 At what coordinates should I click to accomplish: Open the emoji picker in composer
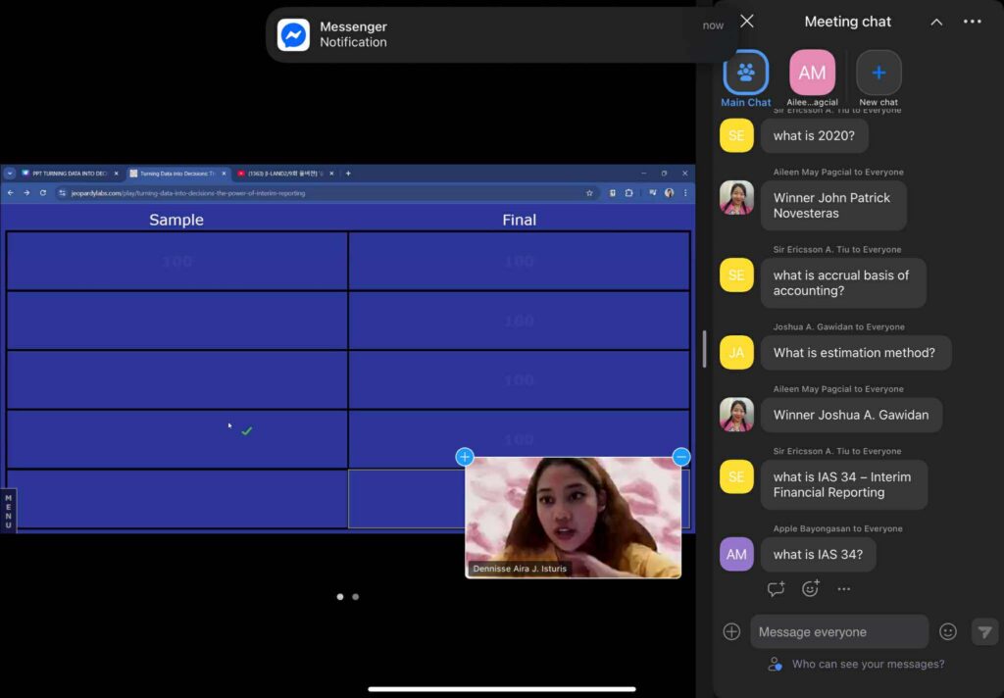(x=947, y=632)
